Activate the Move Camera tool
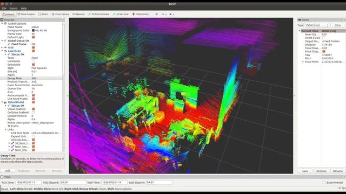This screenshot has width=346, height=194. tap(26, 15)
